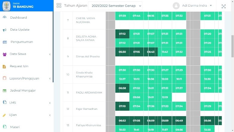Expand the Laporan/Pengajuan submenu

point(50,79)
